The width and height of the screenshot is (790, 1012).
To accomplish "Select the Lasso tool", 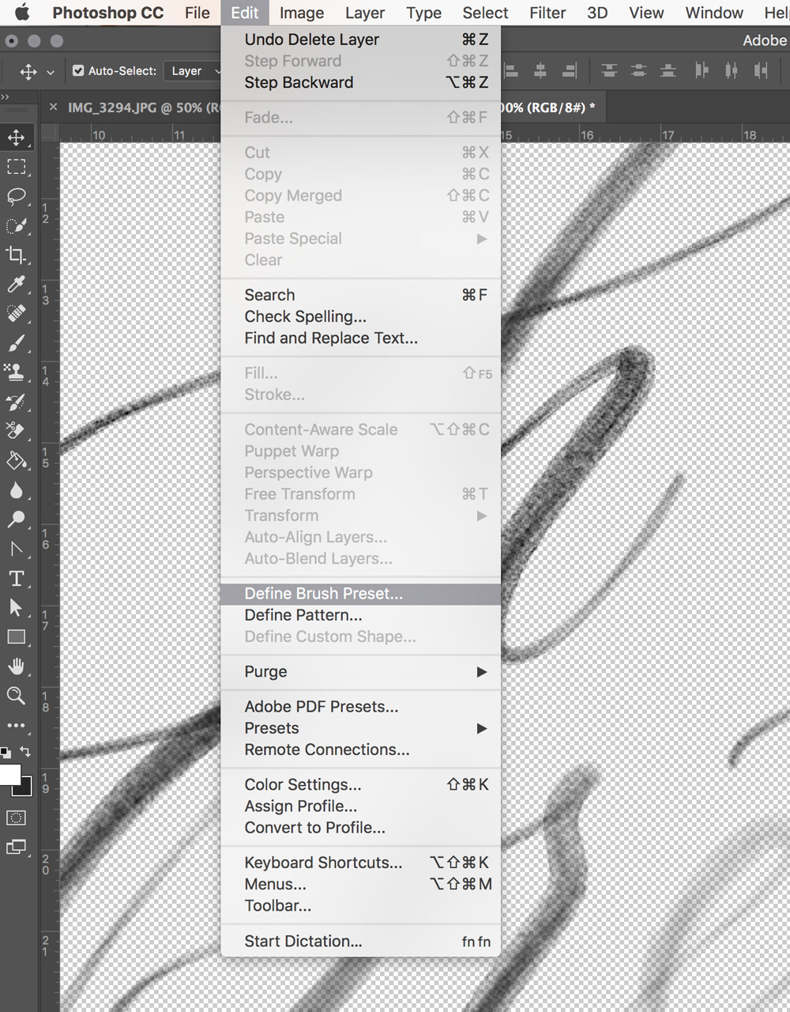I will pos(17,196).
